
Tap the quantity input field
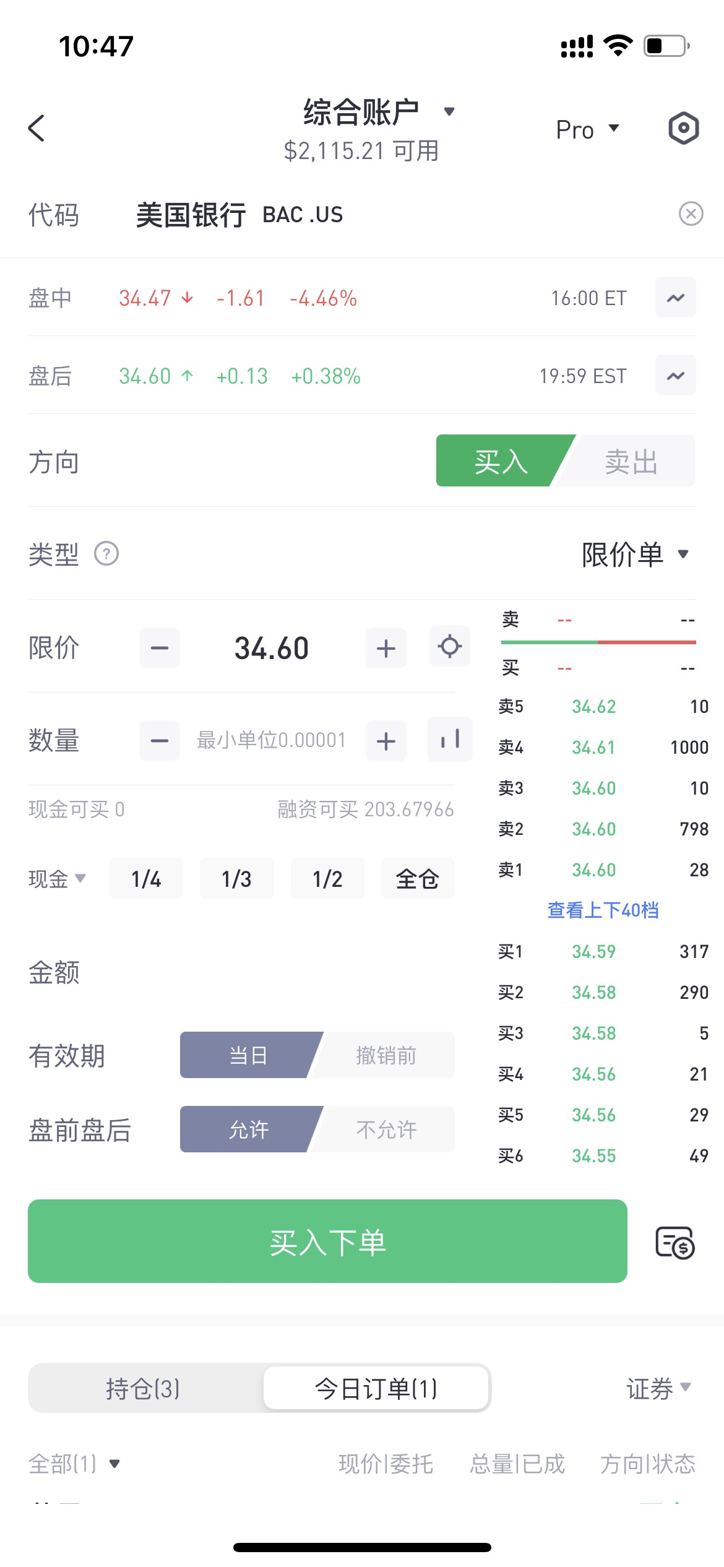[272, 740]
